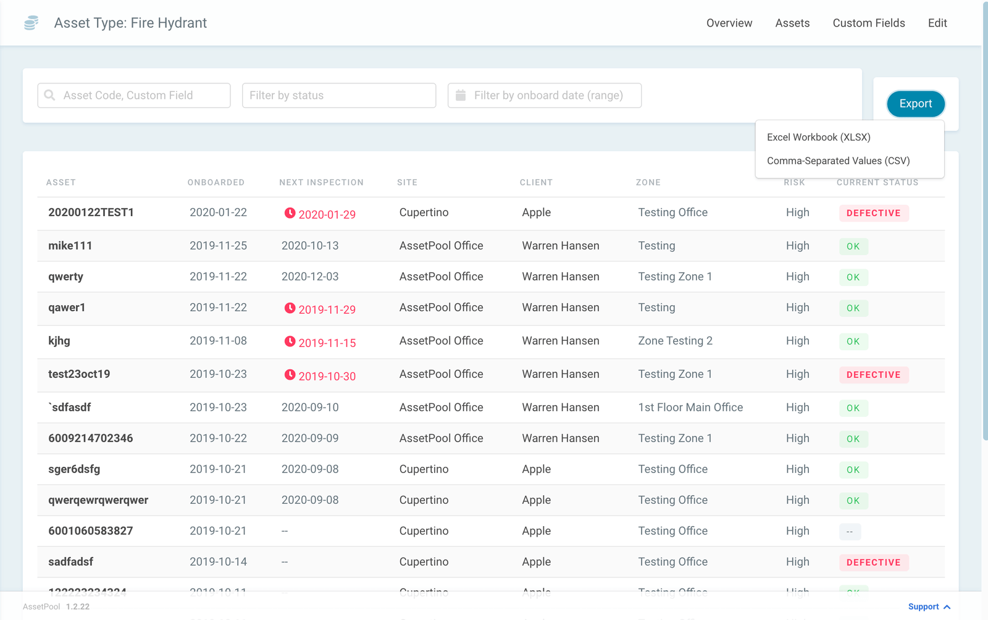Image resolution: width=988 pixels, height=620 pixels.
Task: Click overdue clock icon for 2019-11-29
Action: pyautogui.click(x=290, y=308)
